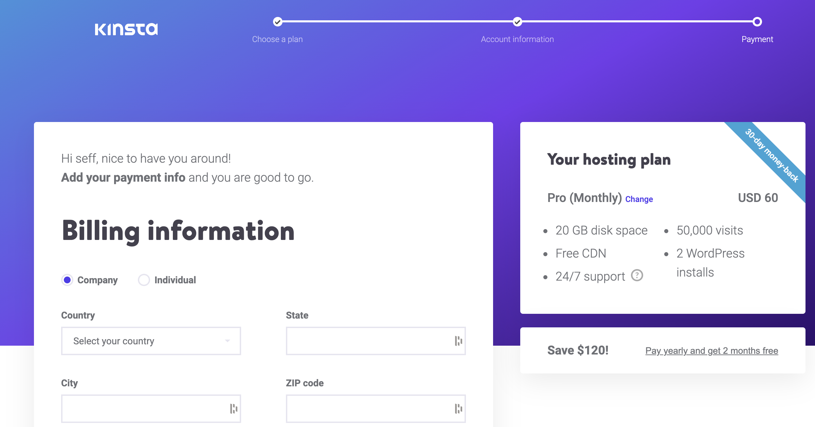Click the State input field
Viewport: 815px width, 427px height.
point(376,341)
